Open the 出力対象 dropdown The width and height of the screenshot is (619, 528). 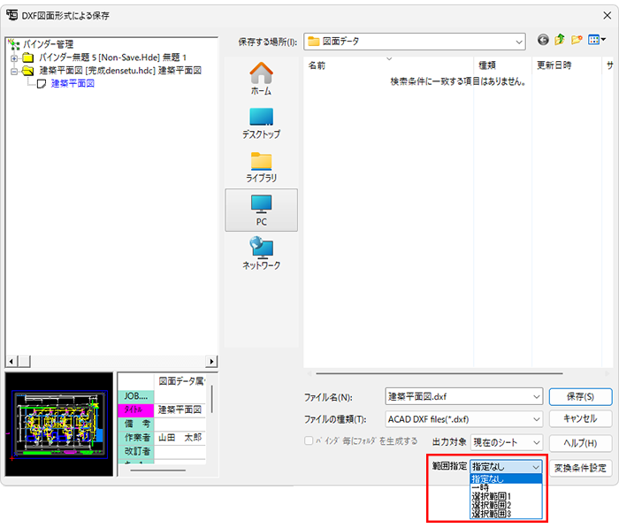(x=507, y=443)
